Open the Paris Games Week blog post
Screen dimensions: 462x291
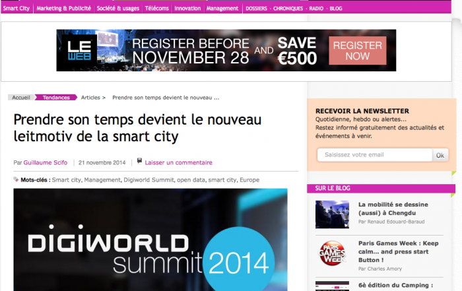(x=399, y=251)
